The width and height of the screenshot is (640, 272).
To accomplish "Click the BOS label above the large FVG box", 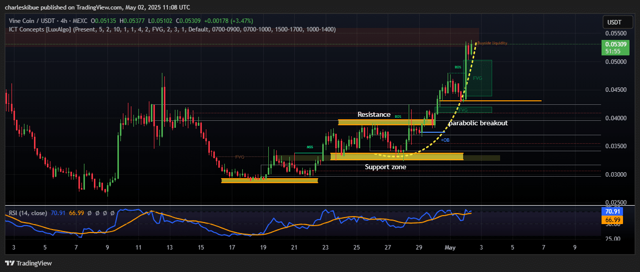I will (x=458, y=67).
